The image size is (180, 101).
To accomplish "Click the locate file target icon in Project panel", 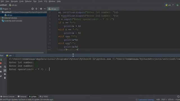I will pyautogui.click(x=33, y=9).
